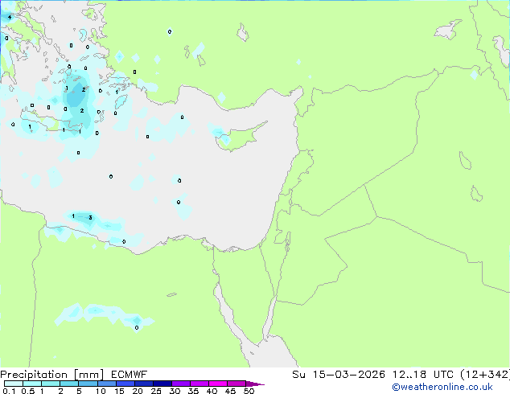This screenshot has height=394, width=510.
Task: Pick the 25–30 mm dark navy legend swatch
Action: [x=162, y=384]
